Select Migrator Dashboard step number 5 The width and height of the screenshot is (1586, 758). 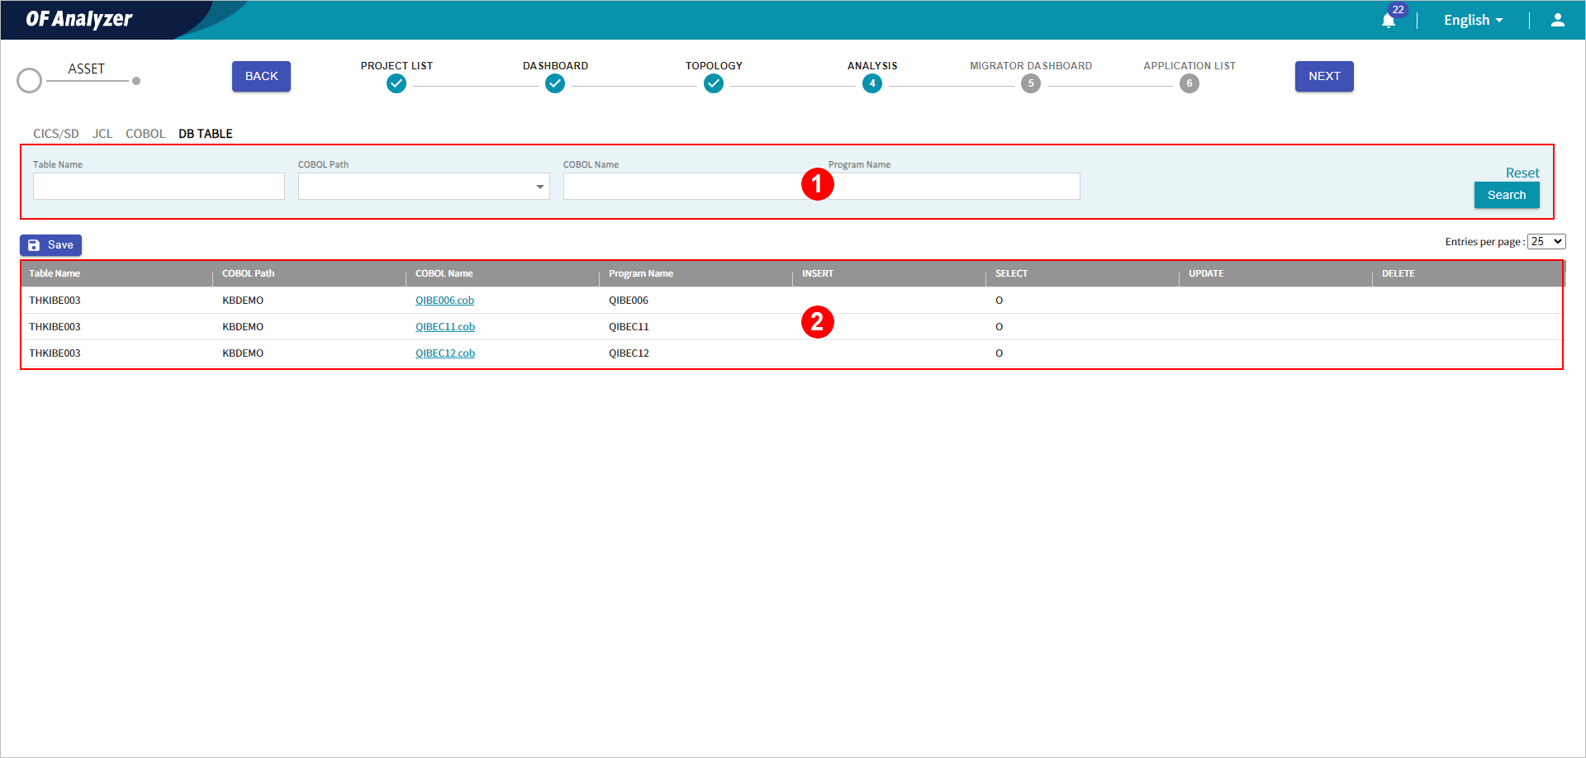click(1031, 83)
